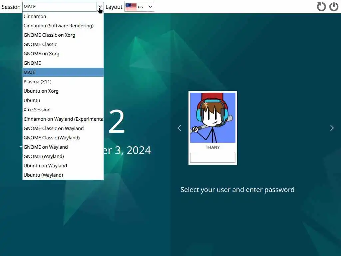Choose Ubuntu on Xorg
Viewport: 341px width, 256px height.
tap(63, 91)
